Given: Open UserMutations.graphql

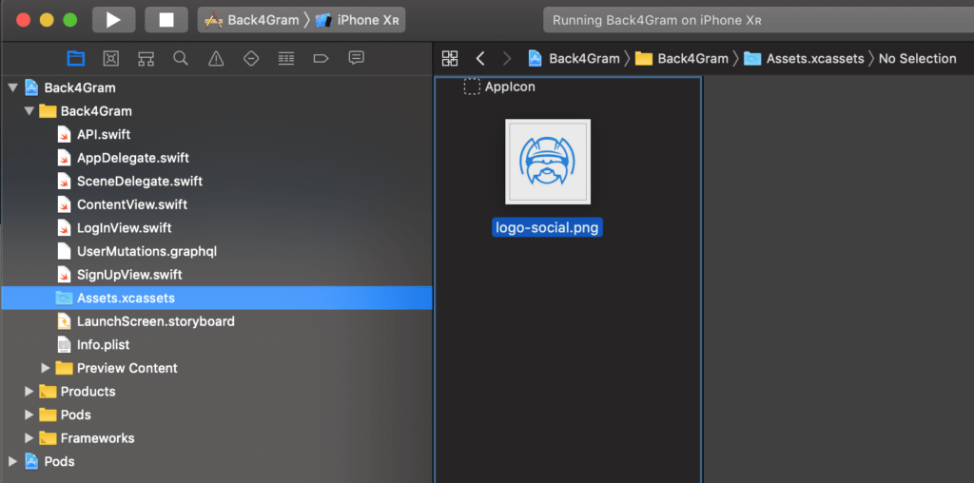Looking at the screenshot, I should click(216, 251).
